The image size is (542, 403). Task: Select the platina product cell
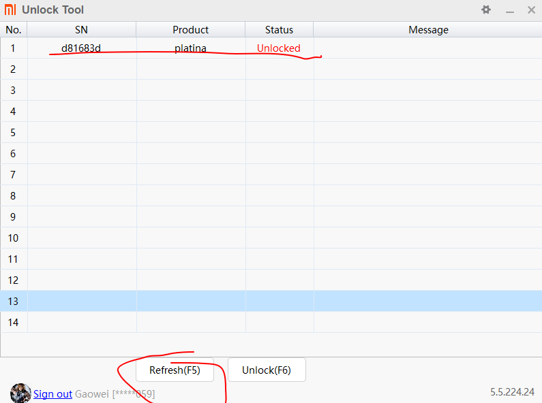tap(190, 48)
